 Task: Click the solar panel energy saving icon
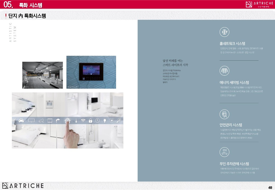224,71
